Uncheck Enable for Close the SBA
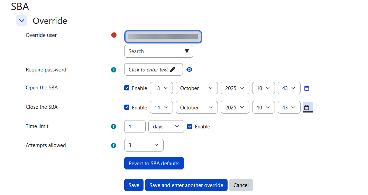 coord(127,107)
